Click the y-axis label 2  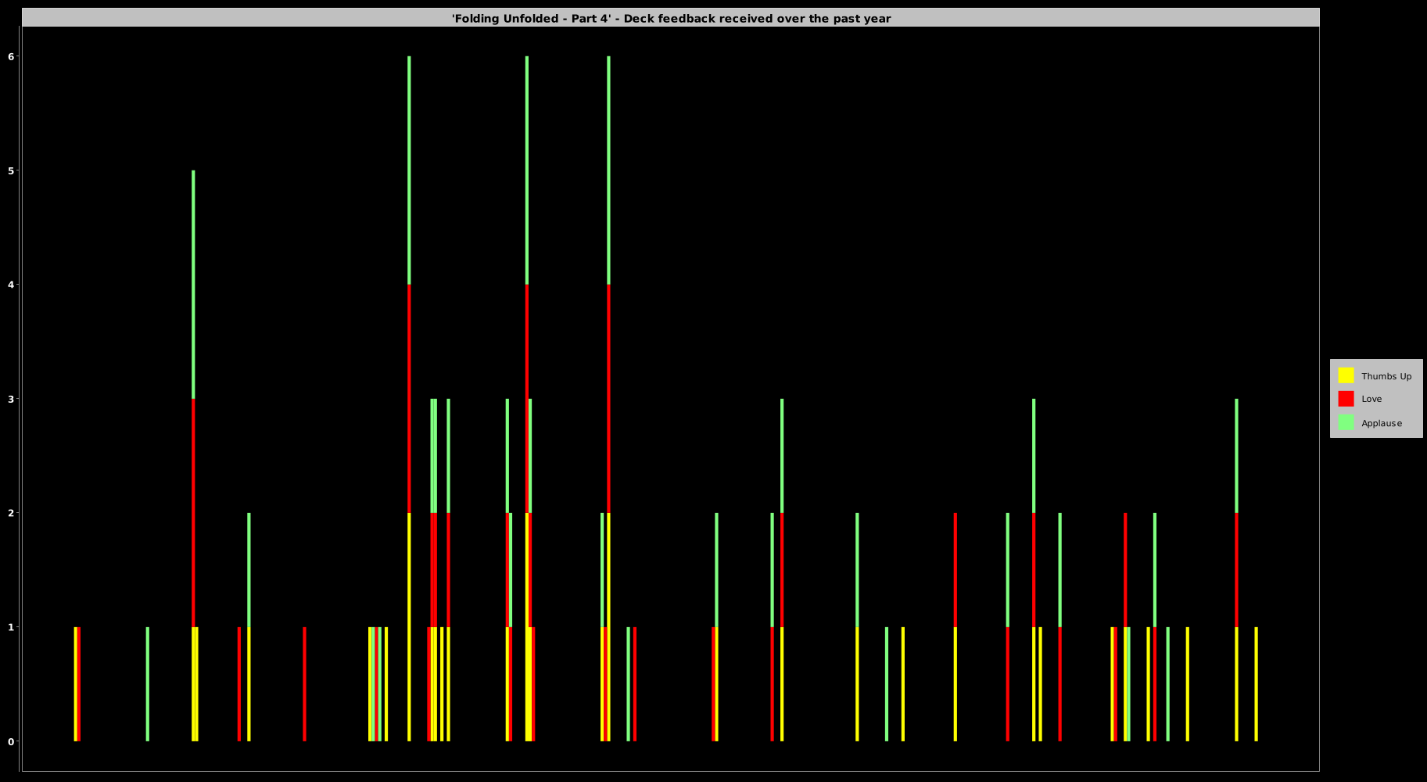(12, 513)
